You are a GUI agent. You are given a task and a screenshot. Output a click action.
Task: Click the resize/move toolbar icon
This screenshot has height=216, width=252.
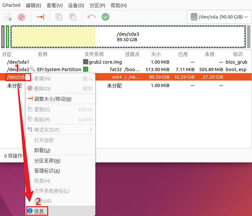tap(40, 17)
